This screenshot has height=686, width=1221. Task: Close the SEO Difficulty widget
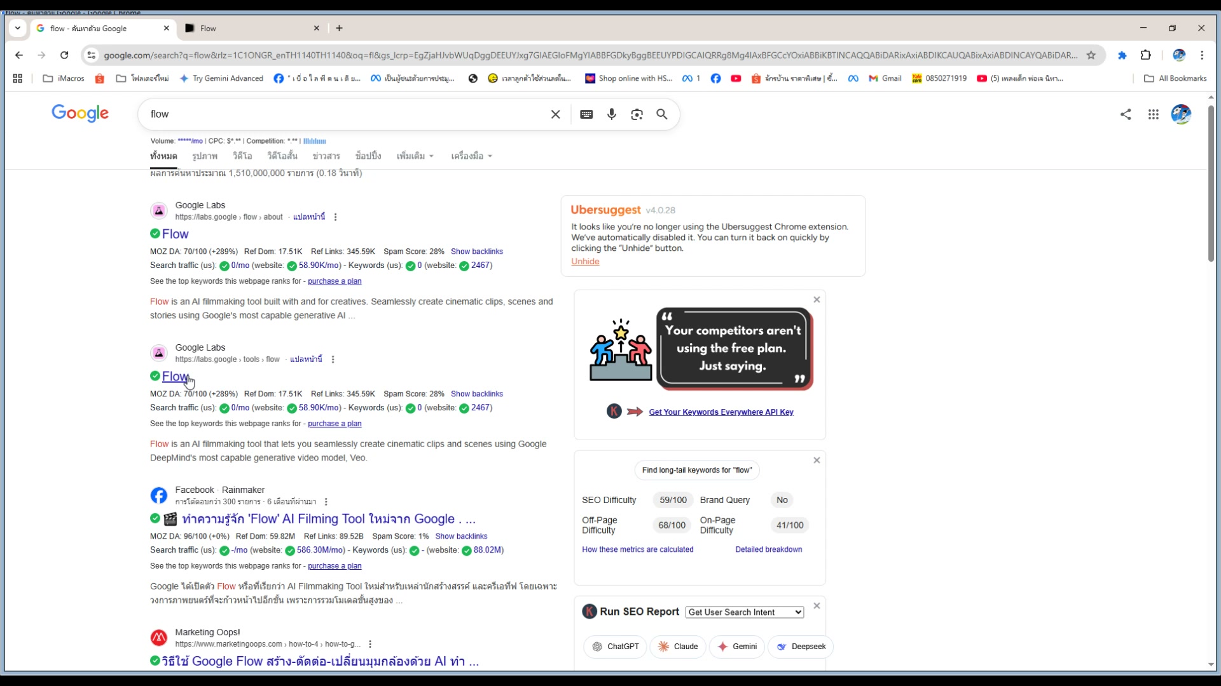coord(817,461)
